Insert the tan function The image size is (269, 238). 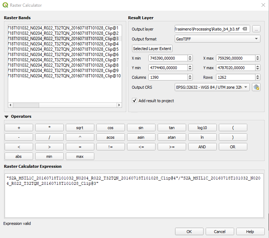pos(172,128)
